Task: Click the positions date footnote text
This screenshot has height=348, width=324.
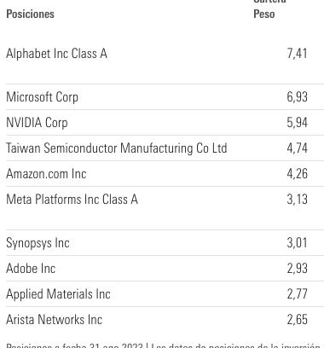Action: [164, 345]
